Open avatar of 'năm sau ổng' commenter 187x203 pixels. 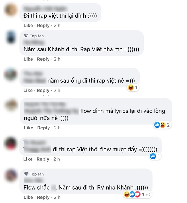pyautogui.click(x=11, y=74)
